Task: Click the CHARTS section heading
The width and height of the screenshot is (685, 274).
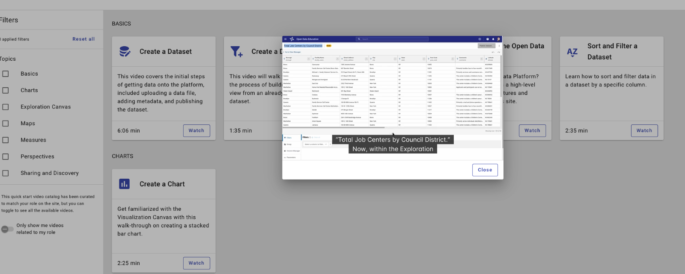Action: pyautogui.click(x=123, y=156)
